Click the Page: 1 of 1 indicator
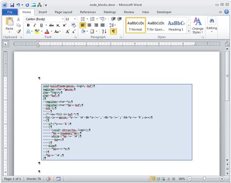 click(x=13, y=179)
